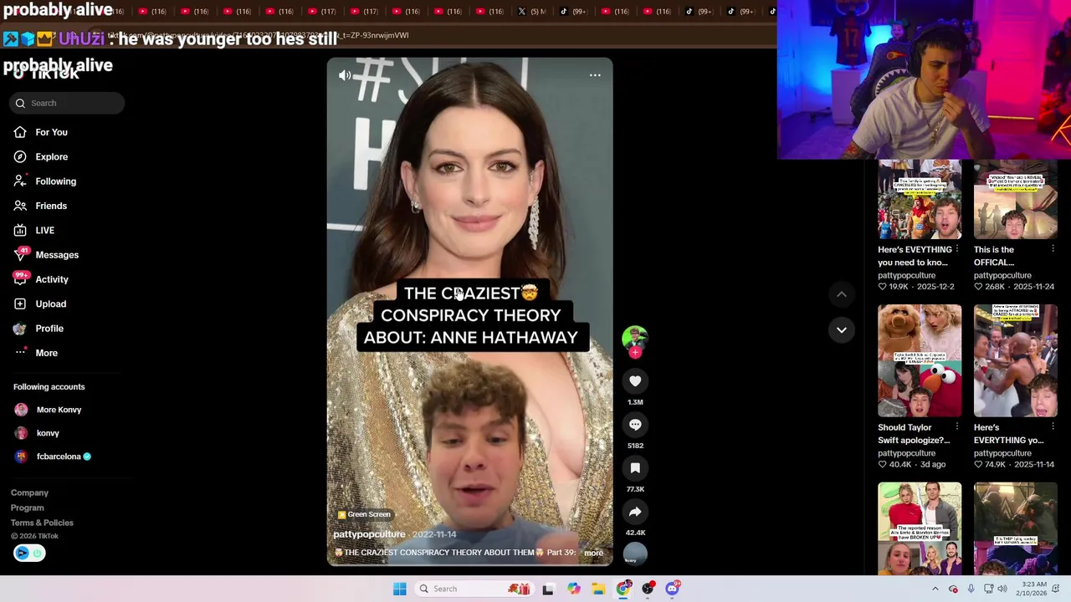
Task: Expand the Terms & Policies footer section
Action: pos(42,523)
